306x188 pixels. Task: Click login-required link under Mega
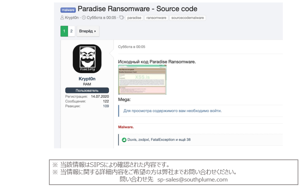[172, 111]
